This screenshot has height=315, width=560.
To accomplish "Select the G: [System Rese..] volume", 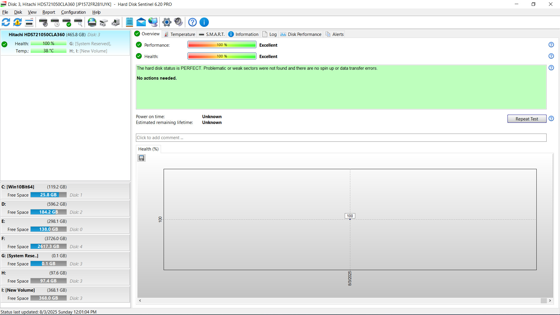I will click(x=65, y=260).
